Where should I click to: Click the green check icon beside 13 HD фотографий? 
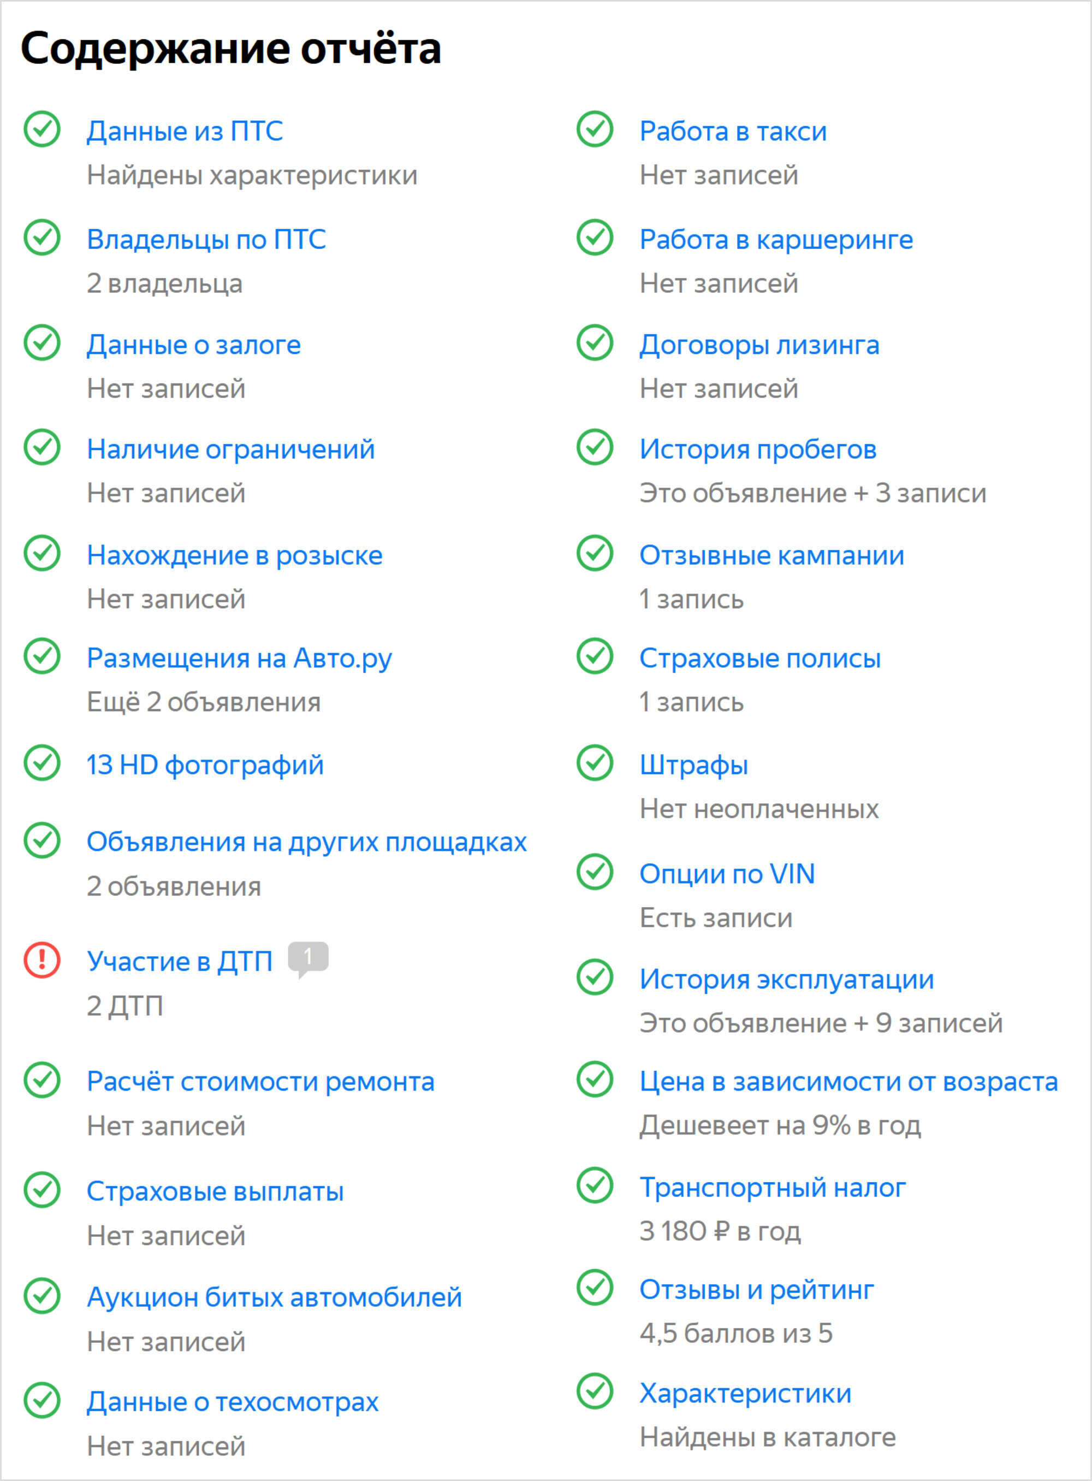(42, 763)
